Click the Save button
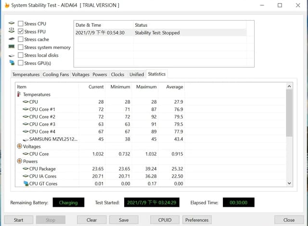The width and height of the screenshot is (308, 226). tap(124, 220)
